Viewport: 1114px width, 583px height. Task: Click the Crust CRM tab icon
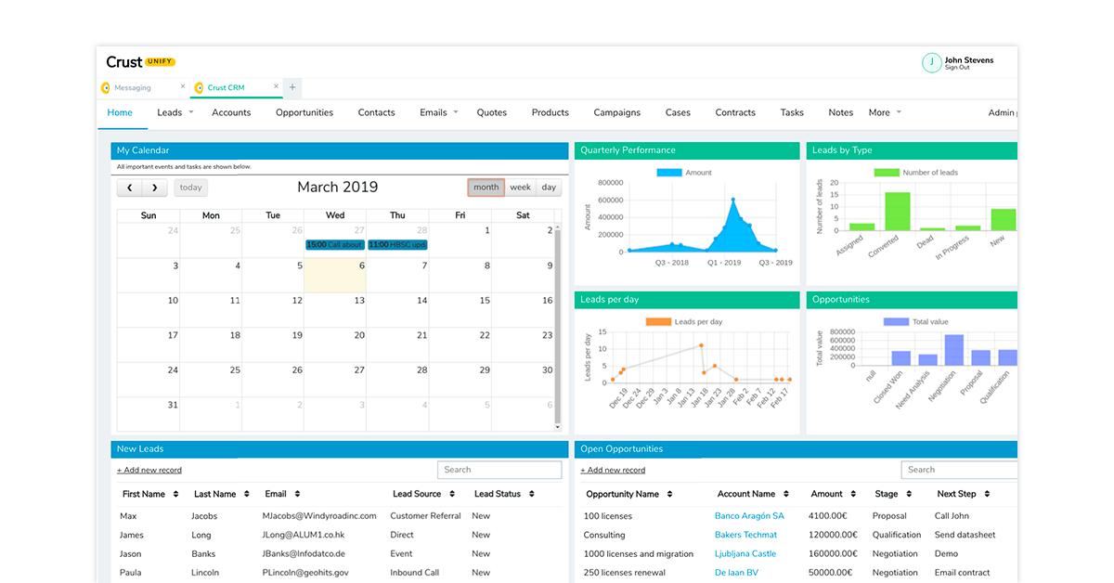tap(199, 88)
